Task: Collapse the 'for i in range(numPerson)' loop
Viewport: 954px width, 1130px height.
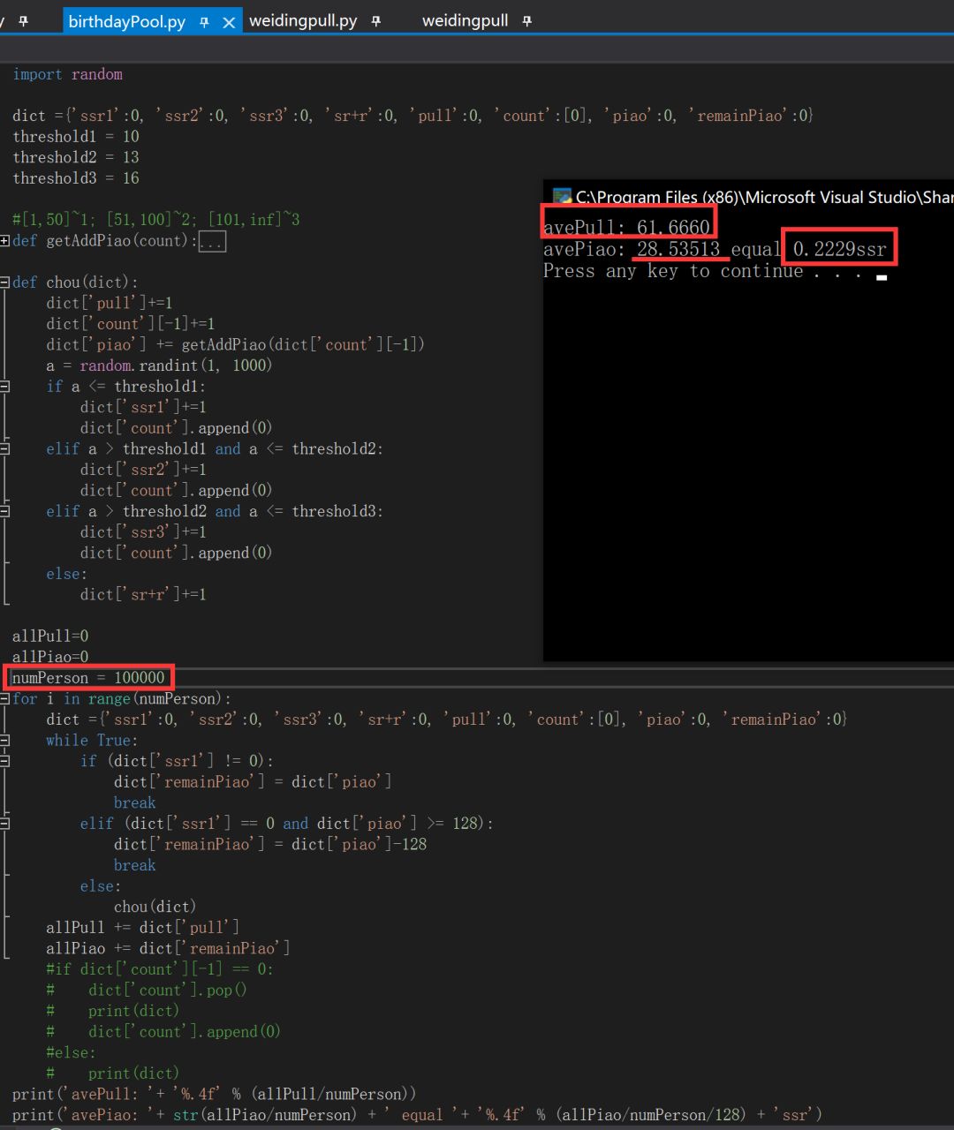Action: (5, 699)
